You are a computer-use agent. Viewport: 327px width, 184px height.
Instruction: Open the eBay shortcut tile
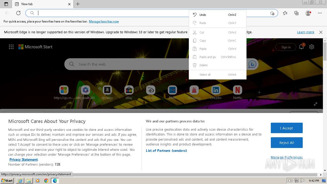click(x=129, y=93)
